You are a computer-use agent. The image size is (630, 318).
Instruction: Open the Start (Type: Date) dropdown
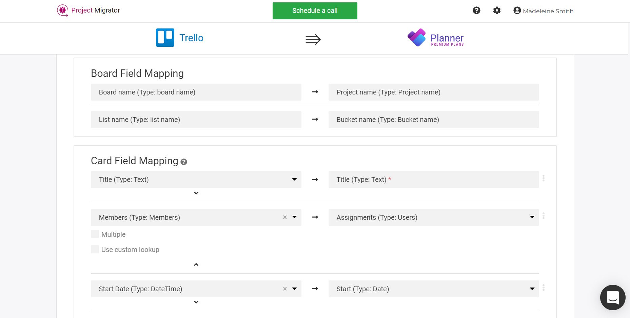[x=434, y=289]
